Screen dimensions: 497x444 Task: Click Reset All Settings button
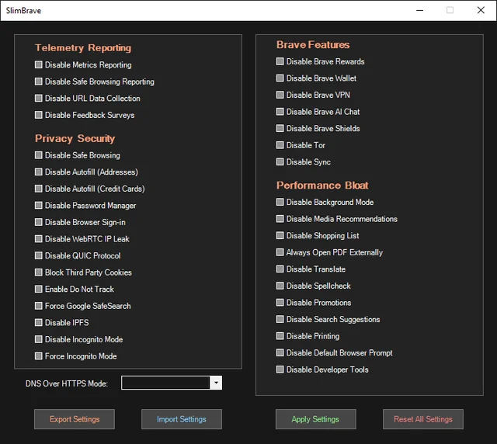point(422,419)
